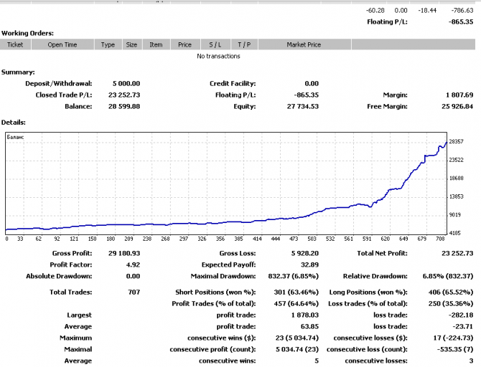Screen dimensions: 481x367
Task: Click the S / L column header
Action: click(215, 44)
